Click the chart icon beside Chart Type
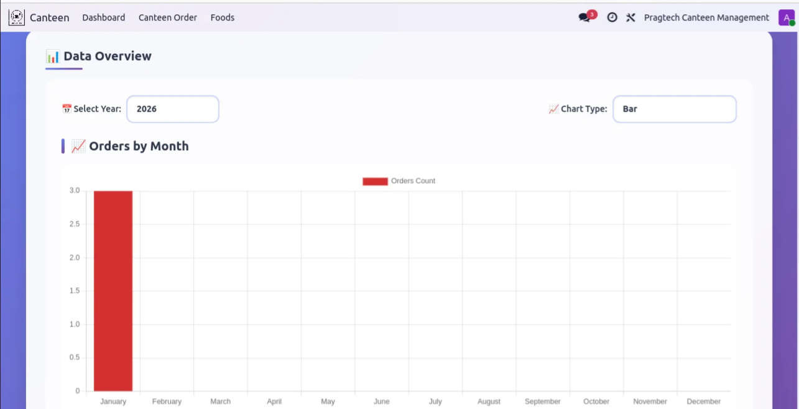Image resolution: width=799 pixels, height=409 pixels. [x=553, y=109]
